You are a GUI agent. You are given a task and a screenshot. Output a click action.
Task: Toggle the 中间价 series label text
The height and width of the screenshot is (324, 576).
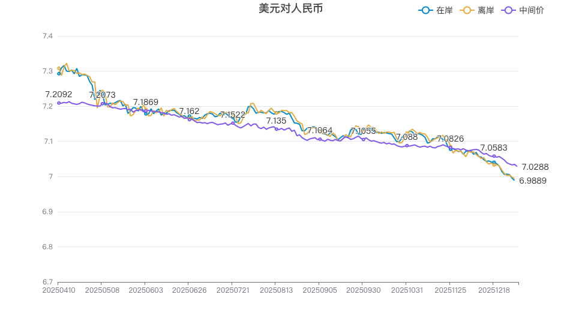(531, 10)
